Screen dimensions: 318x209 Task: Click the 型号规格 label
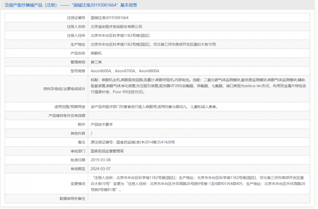[78, 71]
